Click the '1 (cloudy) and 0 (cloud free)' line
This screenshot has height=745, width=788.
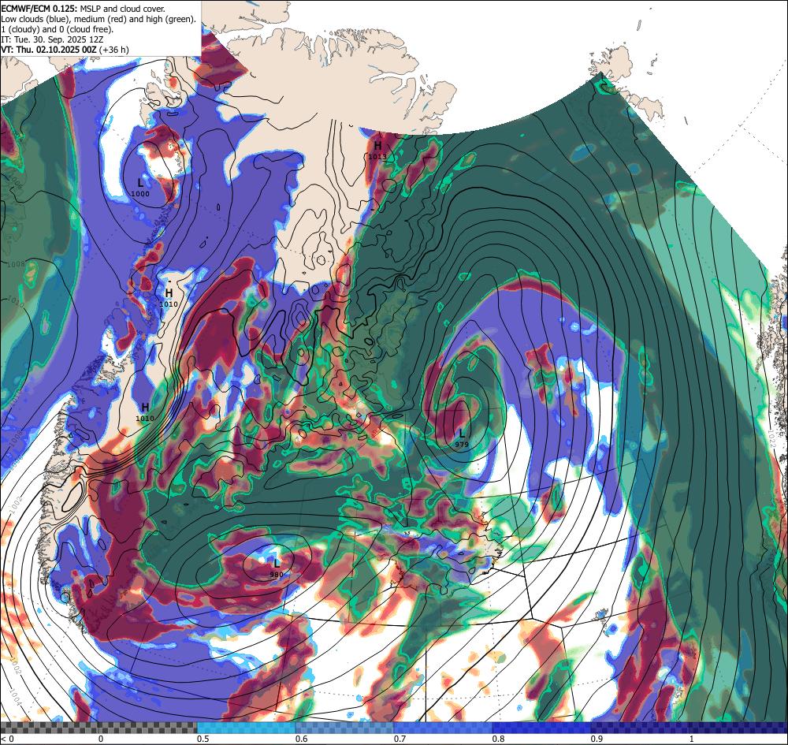point(58,29)
